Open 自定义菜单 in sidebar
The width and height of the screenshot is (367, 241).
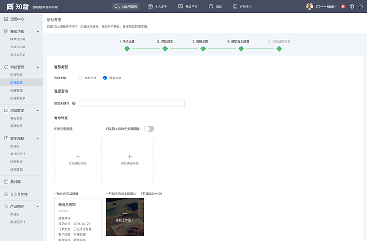(18, 54)
